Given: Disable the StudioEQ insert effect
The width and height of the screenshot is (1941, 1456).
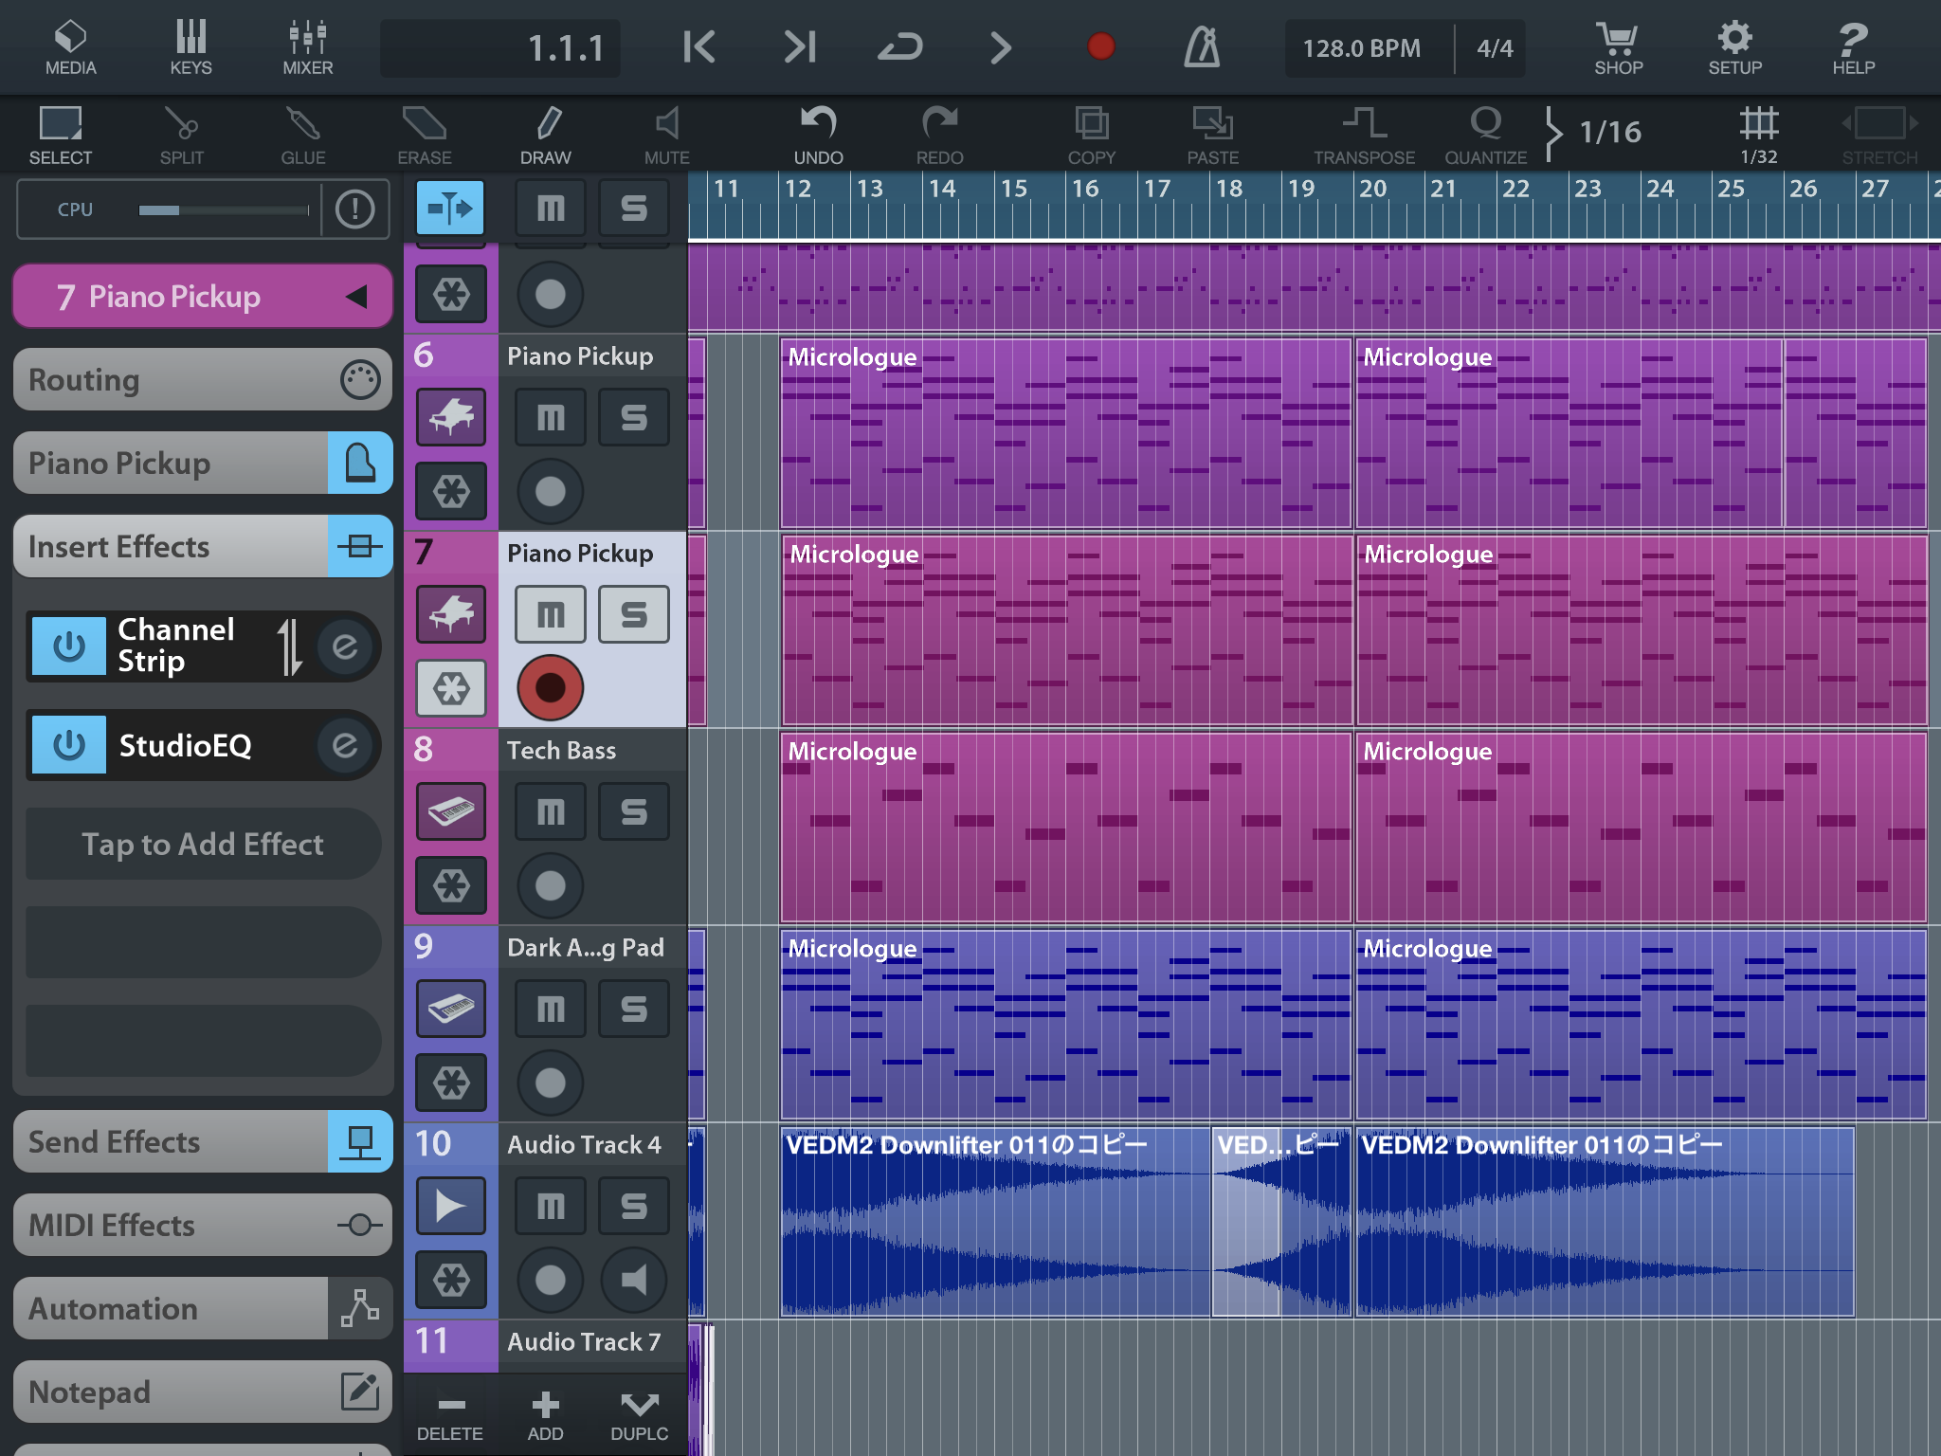Looking at the screenshot, I should point(68,745).
